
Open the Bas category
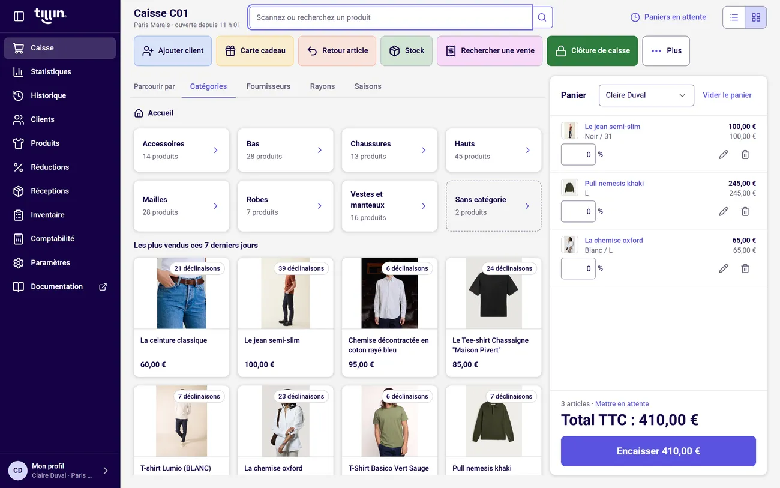pyautogui.click(x=286, y=150)
